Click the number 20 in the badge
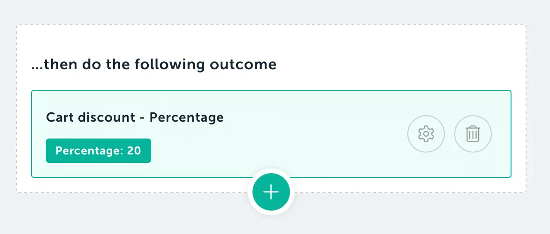This screenshot has width=550, height=234. (134, 151)
